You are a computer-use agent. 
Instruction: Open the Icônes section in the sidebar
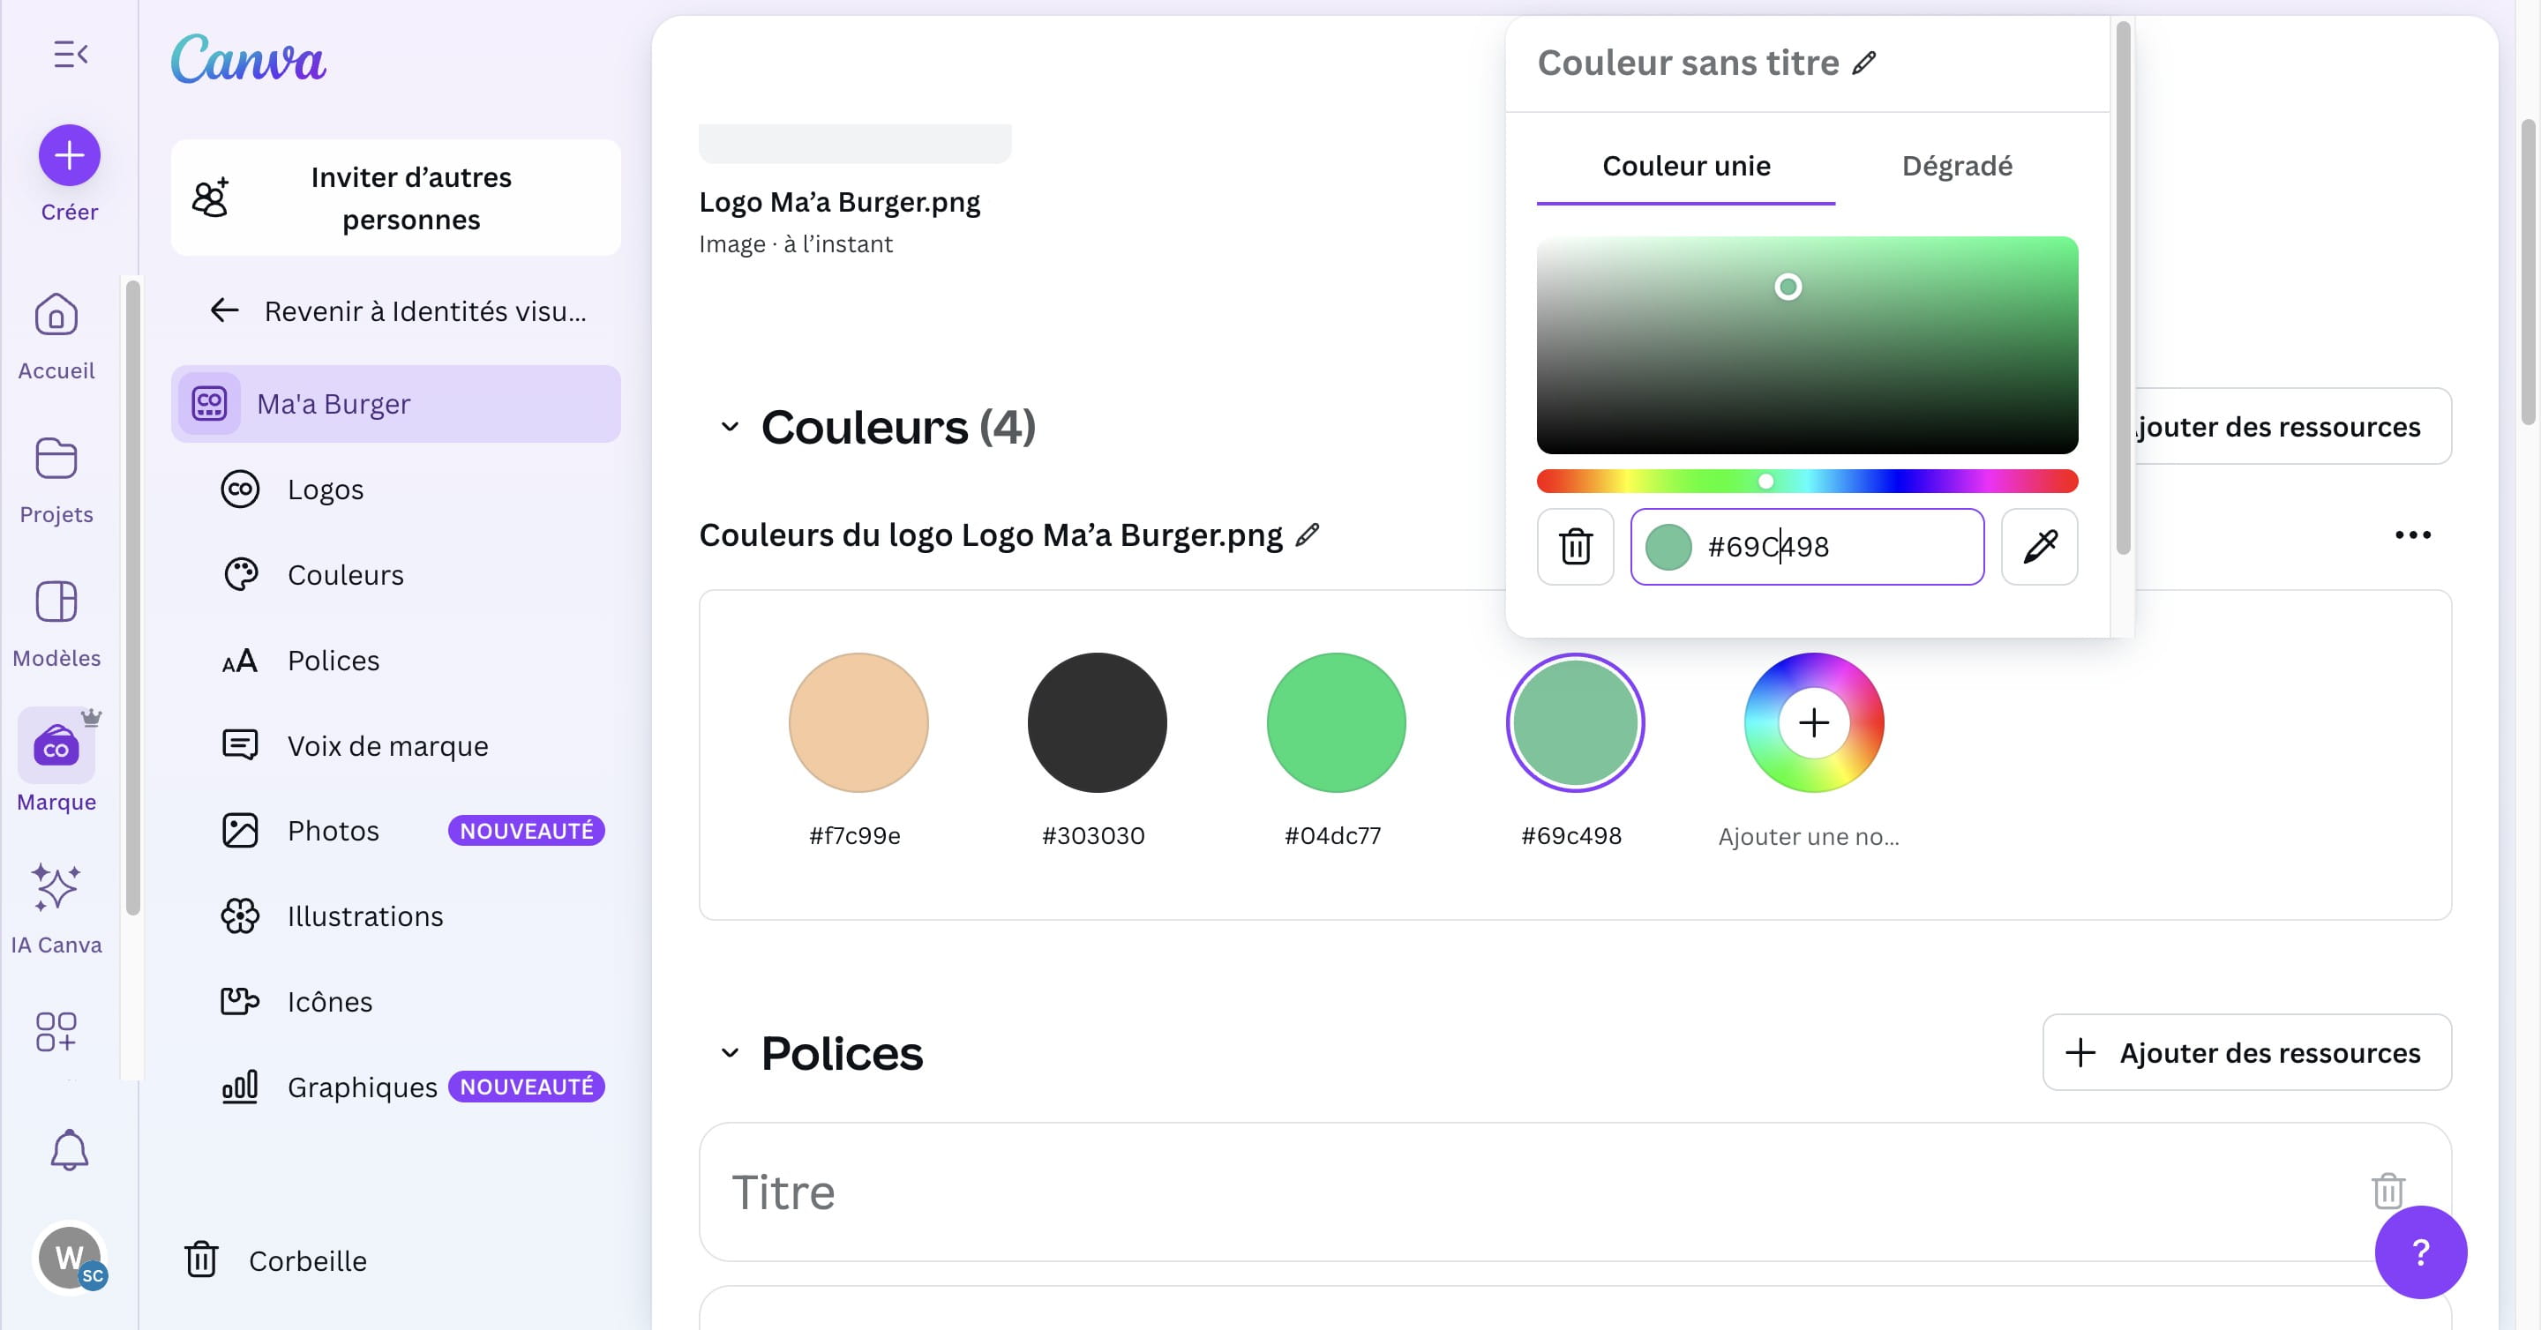pos(328,1001)
